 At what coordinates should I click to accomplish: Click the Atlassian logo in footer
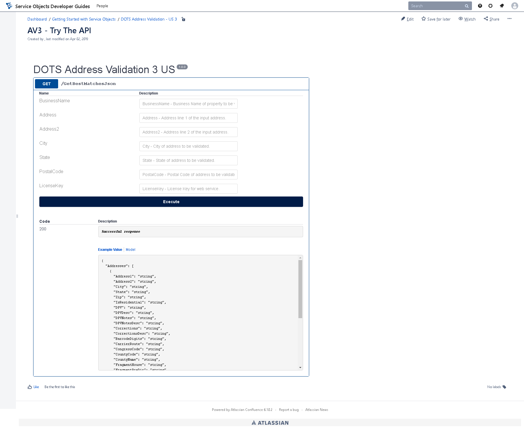coord(270,423)
